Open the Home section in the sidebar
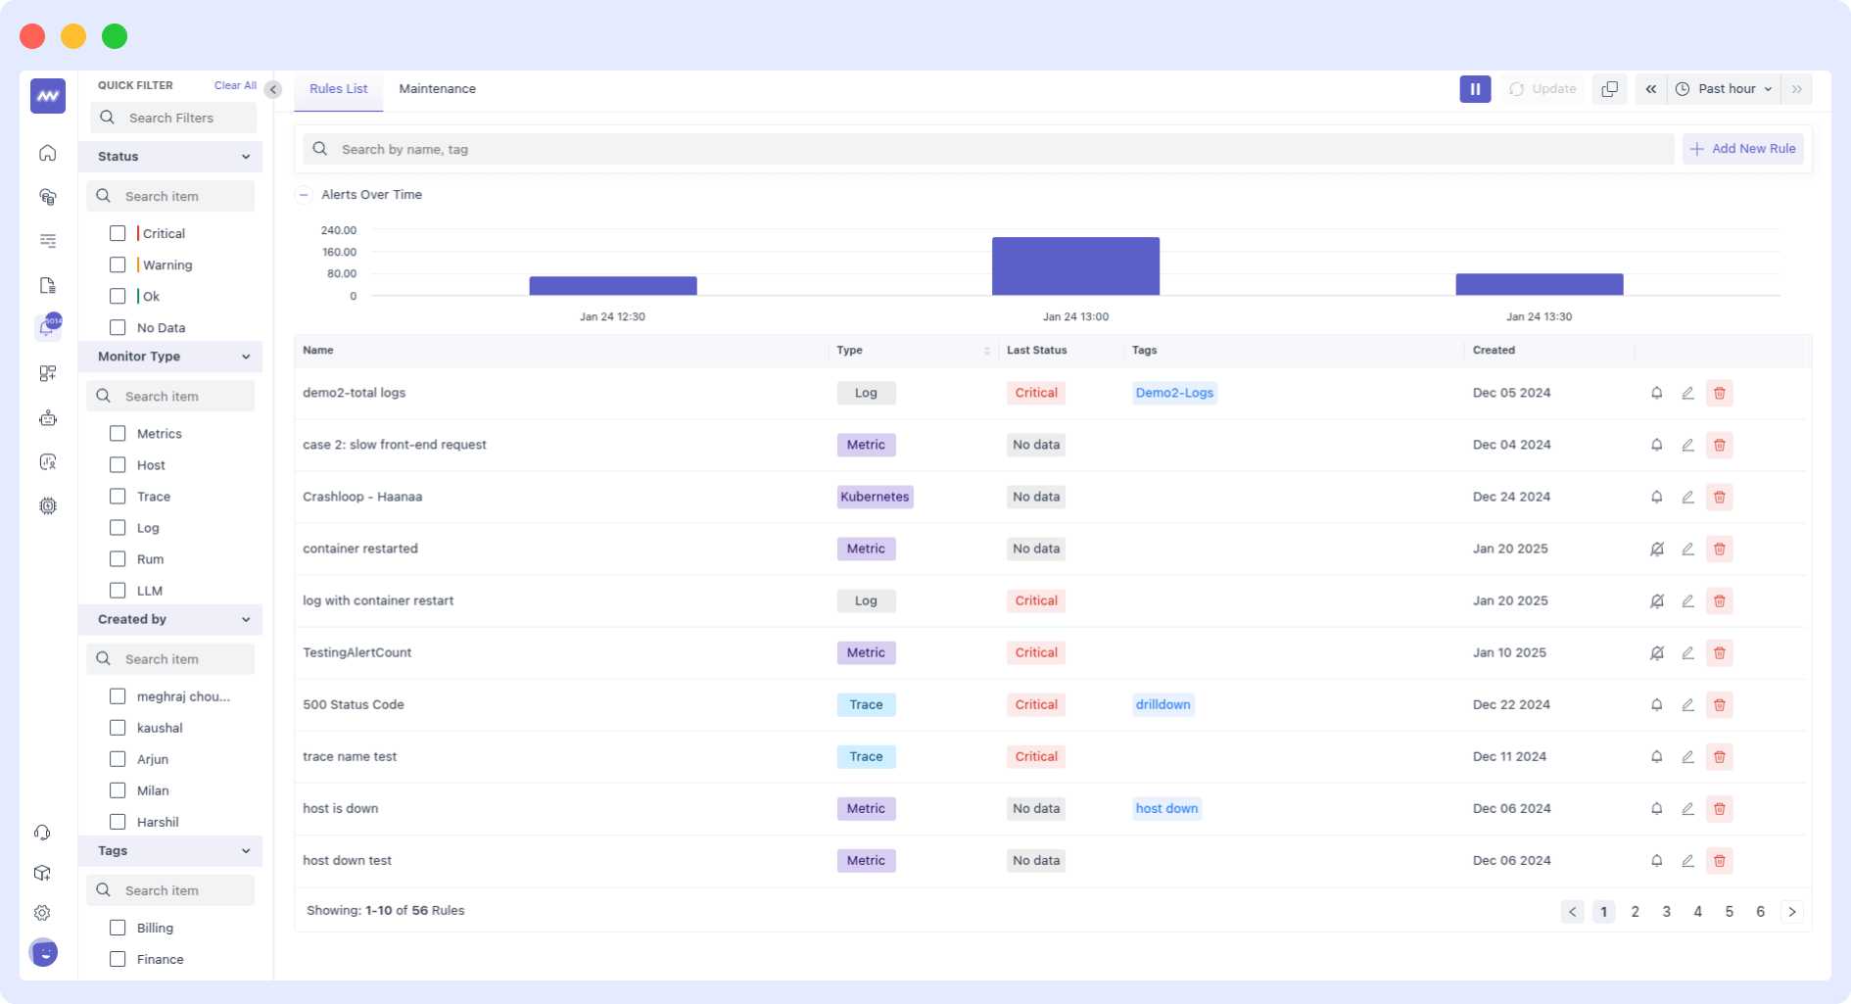 (47, 153)
